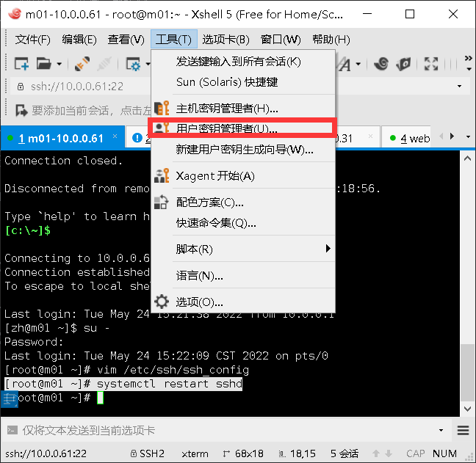
Task: Click the 68x18 terminal size indicator
Action: (249, 453)
